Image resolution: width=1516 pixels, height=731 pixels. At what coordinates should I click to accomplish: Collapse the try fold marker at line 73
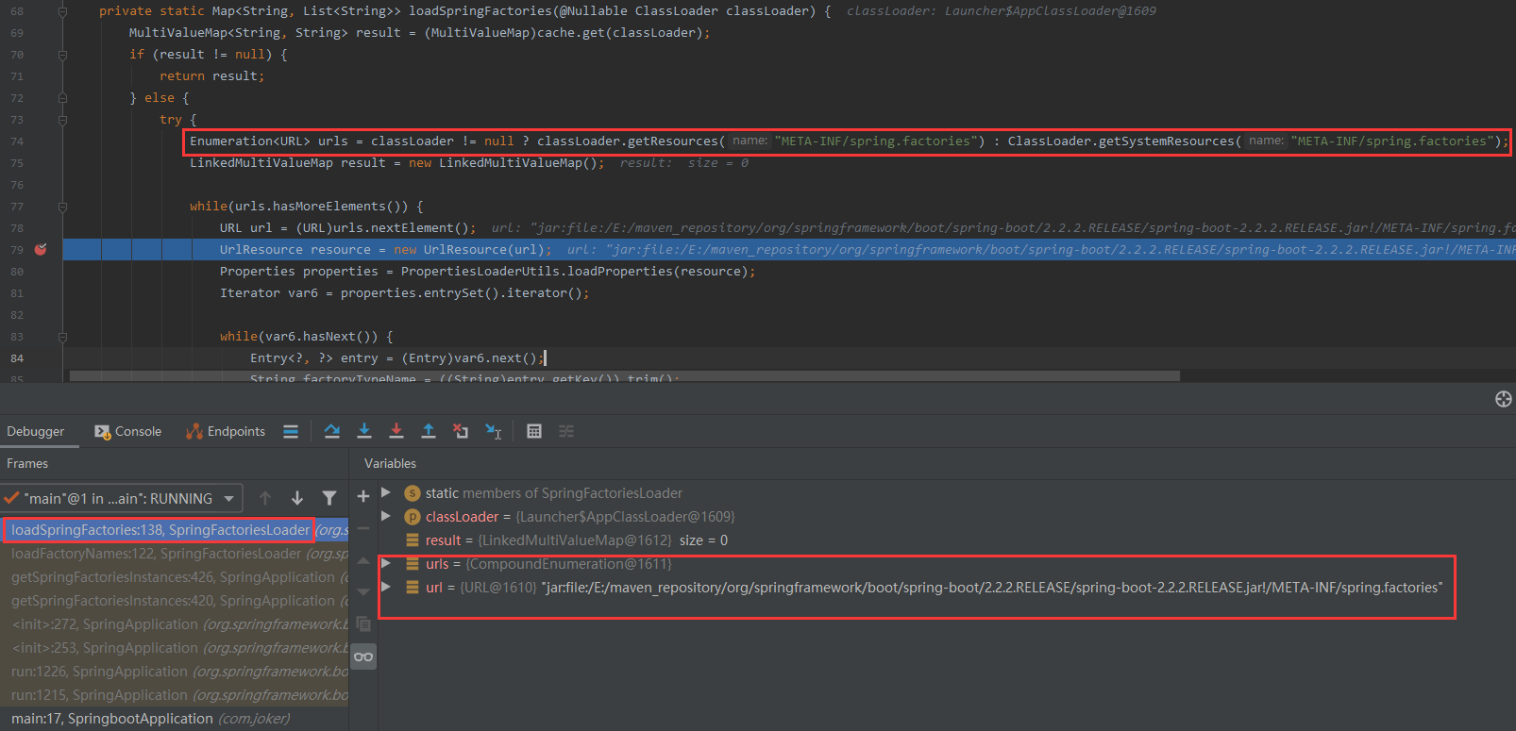click(x=63, y=120)
